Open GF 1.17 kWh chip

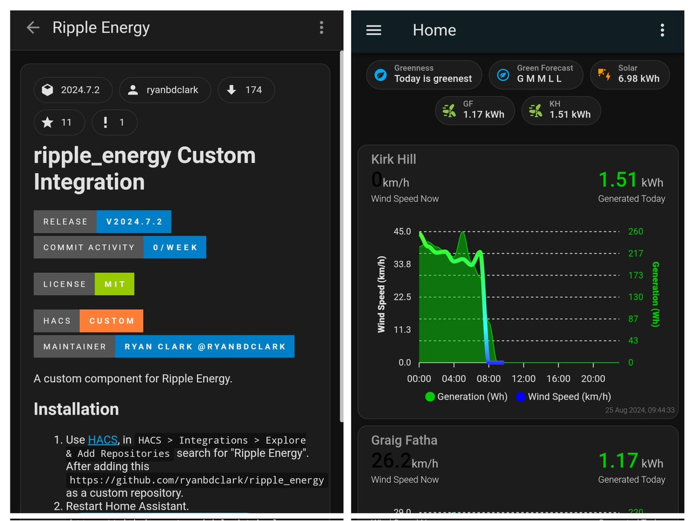tap(474, 110)
